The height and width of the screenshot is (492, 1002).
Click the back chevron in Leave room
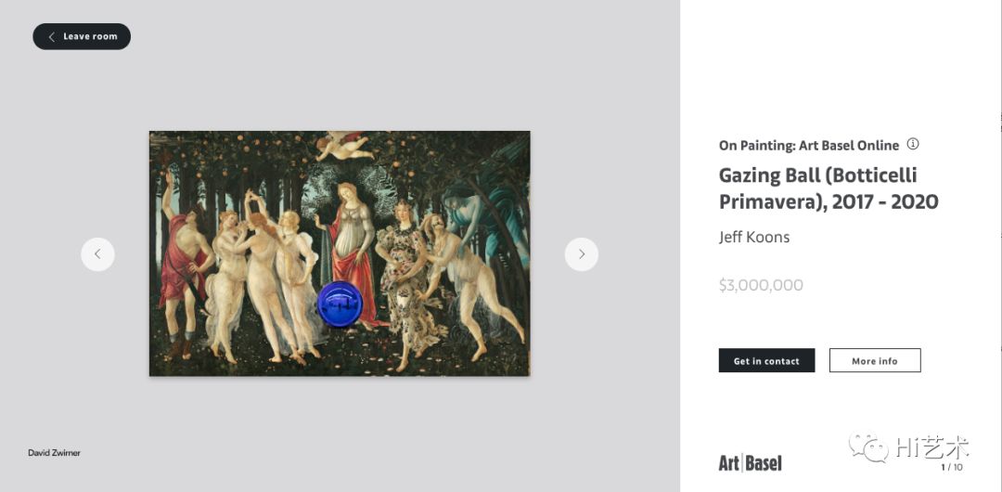pyautogui.click(x=51, y=36)
